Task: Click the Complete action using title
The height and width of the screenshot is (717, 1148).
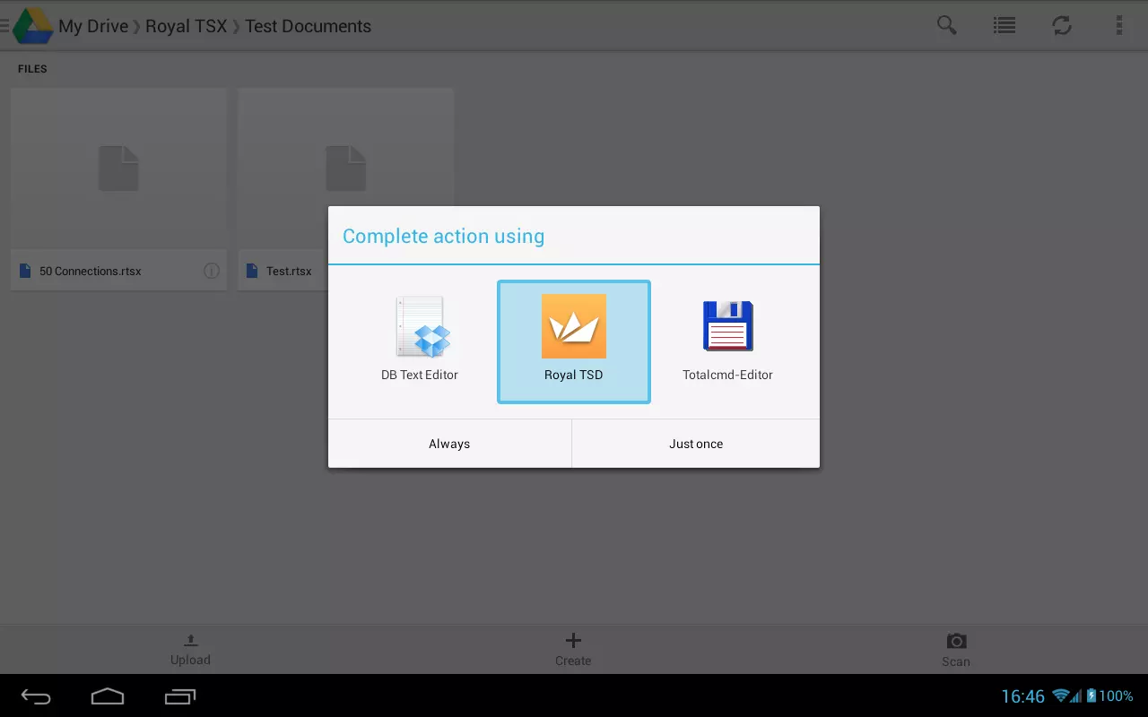Action: (x=443, y=237)
